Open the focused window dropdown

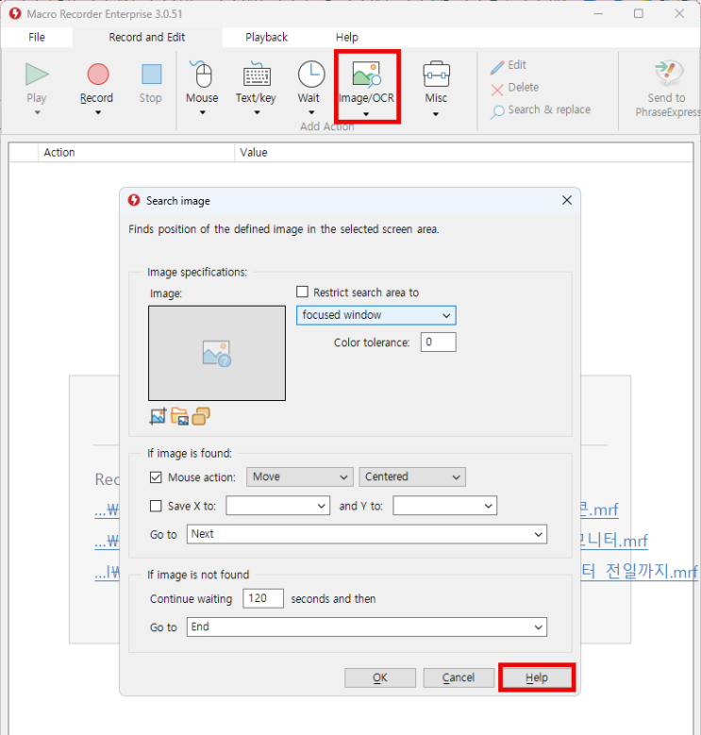pos(376,315)
